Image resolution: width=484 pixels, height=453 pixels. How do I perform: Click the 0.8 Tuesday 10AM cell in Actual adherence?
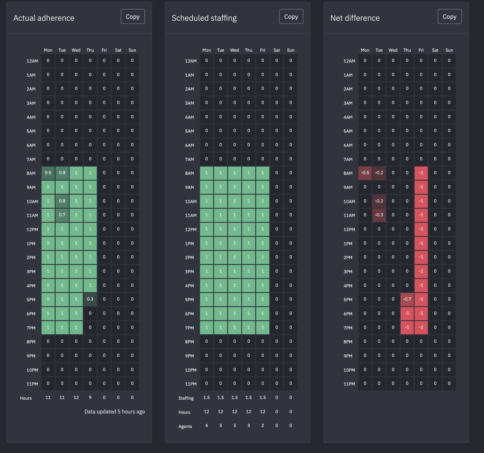pos(62,201)
